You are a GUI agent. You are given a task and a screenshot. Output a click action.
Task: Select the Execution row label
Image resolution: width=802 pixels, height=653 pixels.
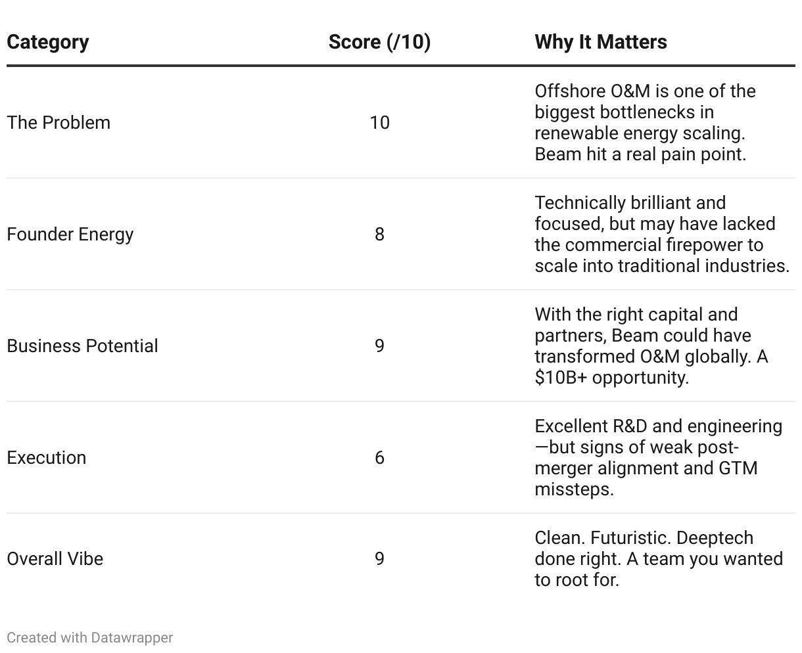[46, 458]
